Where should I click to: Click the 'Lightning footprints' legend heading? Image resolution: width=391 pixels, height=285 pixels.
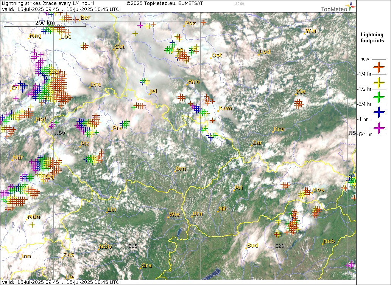click(x=372, y=37)
